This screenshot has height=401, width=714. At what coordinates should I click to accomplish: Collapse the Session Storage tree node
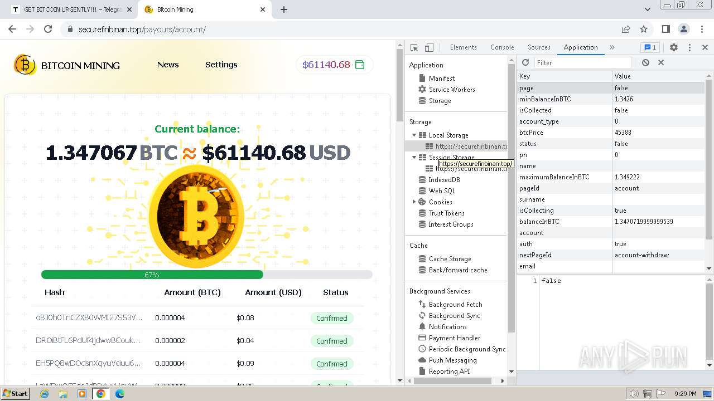(414, 158)
